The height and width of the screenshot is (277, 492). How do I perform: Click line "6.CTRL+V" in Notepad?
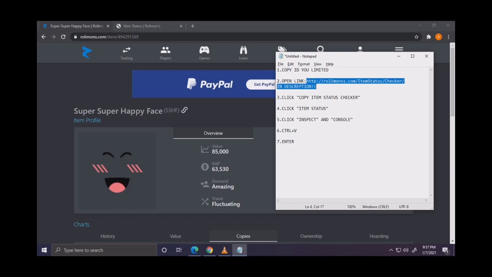[x=287, y=131]
